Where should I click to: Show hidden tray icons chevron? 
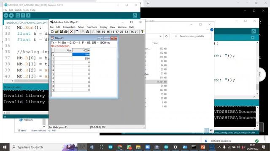click(x=219, y=147)
